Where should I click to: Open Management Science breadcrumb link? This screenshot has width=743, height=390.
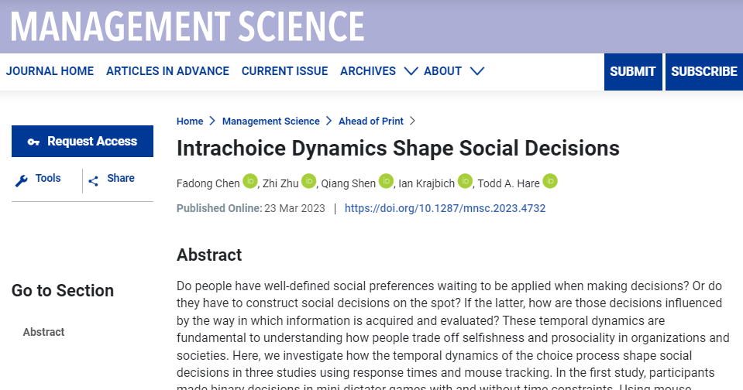271,121
